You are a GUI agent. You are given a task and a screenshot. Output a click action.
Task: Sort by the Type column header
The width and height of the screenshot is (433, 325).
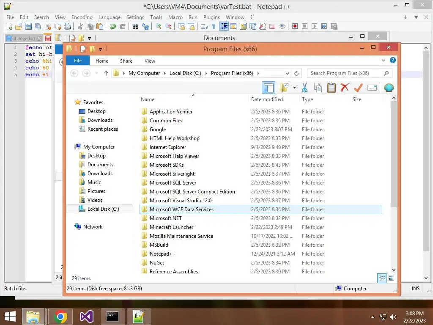pos(307,99)
